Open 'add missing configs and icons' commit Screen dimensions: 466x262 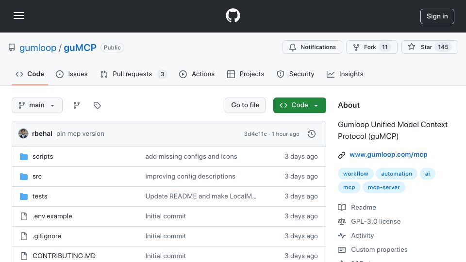[x=191, y=157]
